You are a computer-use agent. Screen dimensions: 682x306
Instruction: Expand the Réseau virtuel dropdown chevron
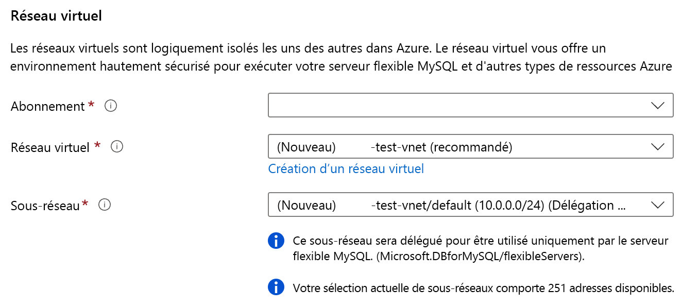pos(658,147)
